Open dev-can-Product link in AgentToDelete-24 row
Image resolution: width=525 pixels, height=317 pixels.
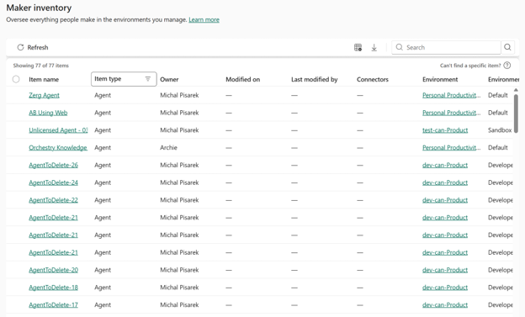pyautogui.click(x=445, y=182)
